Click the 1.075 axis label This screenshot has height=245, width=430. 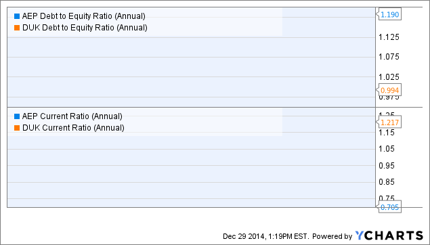coord(389,57)
